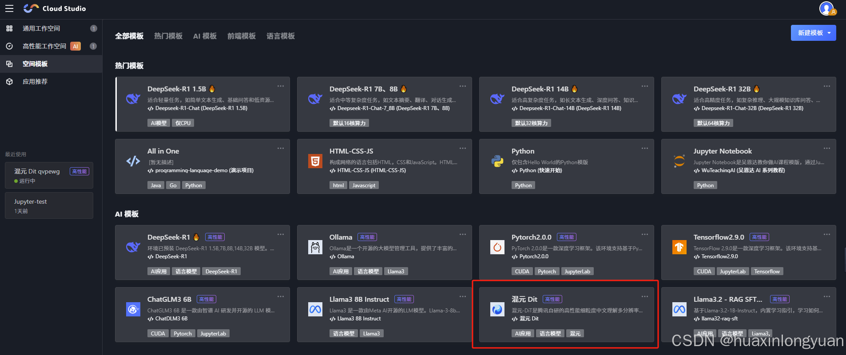Select 通用工作空间 in the sidebar
The image size is (846, 355).
(x=51, y=28)
